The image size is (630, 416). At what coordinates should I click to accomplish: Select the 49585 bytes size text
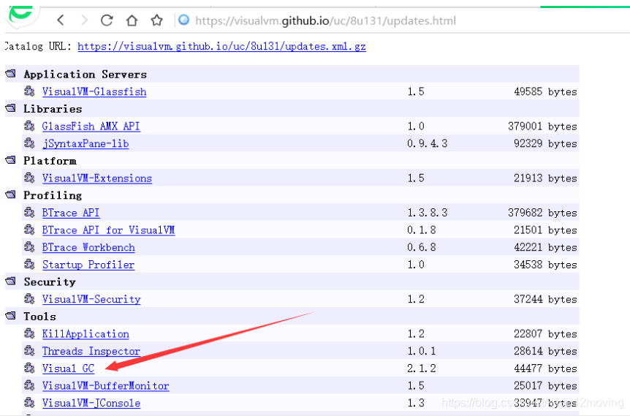click(546, 91)
